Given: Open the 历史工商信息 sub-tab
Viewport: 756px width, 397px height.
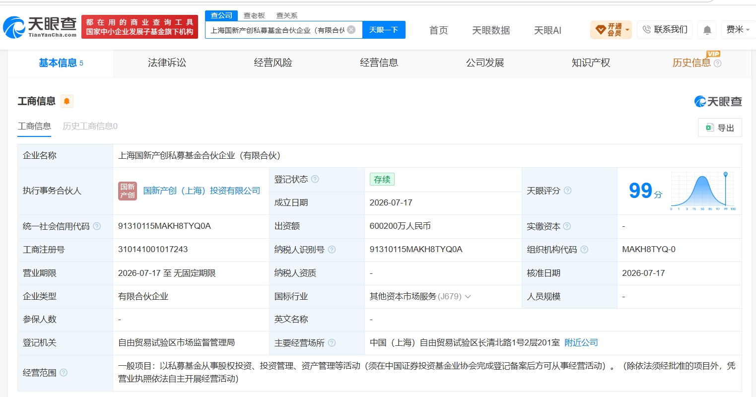Looking at the screenshot, I should click(90, 126).
